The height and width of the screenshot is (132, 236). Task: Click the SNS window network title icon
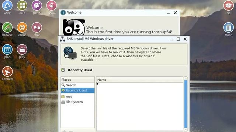click(x=62, y=39)
